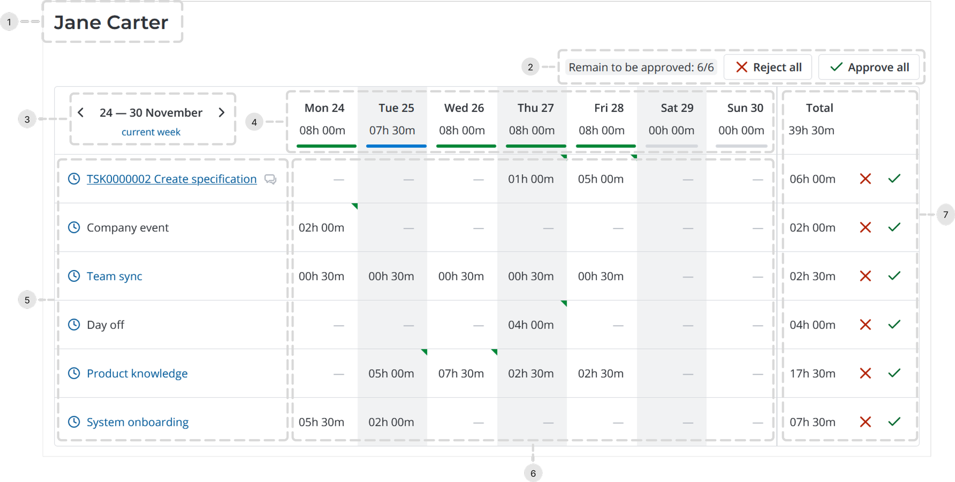Open the Product knowledge link
This screenshot has height=482, width=955.
(137, 373)
